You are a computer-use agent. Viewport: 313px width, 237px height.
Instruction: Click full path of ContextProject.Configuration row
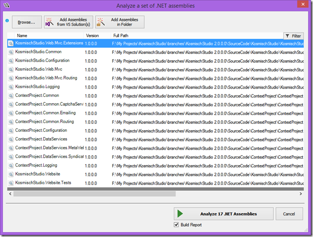click(x=208, y=131)
